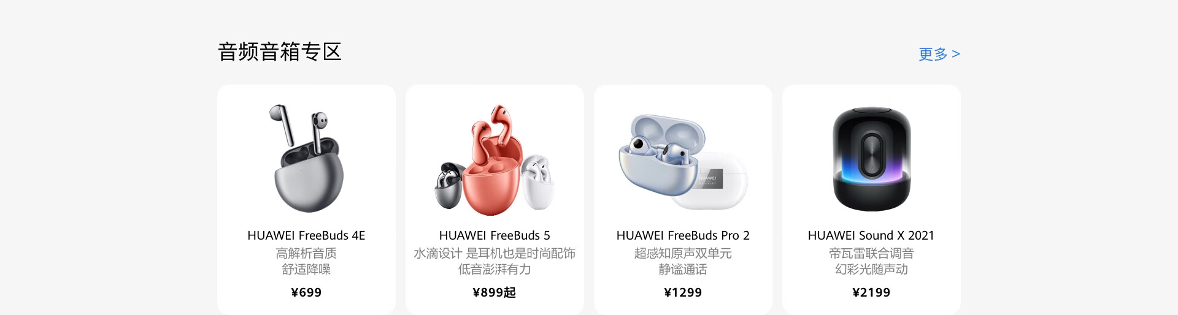Image resolution: width=1178 pixels, height=315 pixels.
Task: Open the HUAWEI FreeBuds 4E title
Action: (306, 235)
